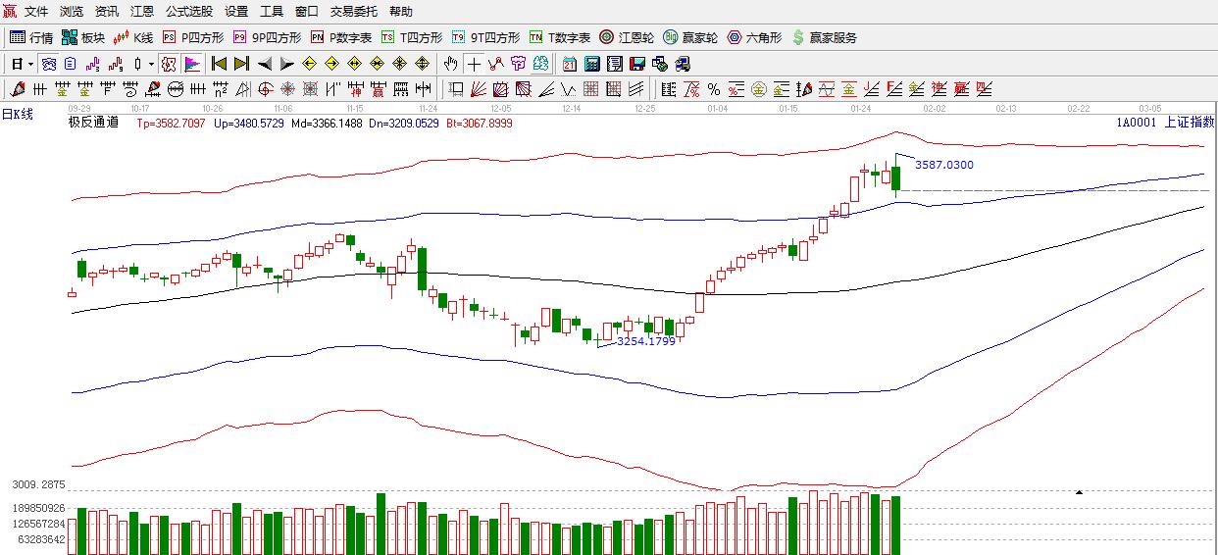The width and height of the screenshot is (1218, 555).
Task: Select the crosshair cursor tool
Action: point(475,65)
